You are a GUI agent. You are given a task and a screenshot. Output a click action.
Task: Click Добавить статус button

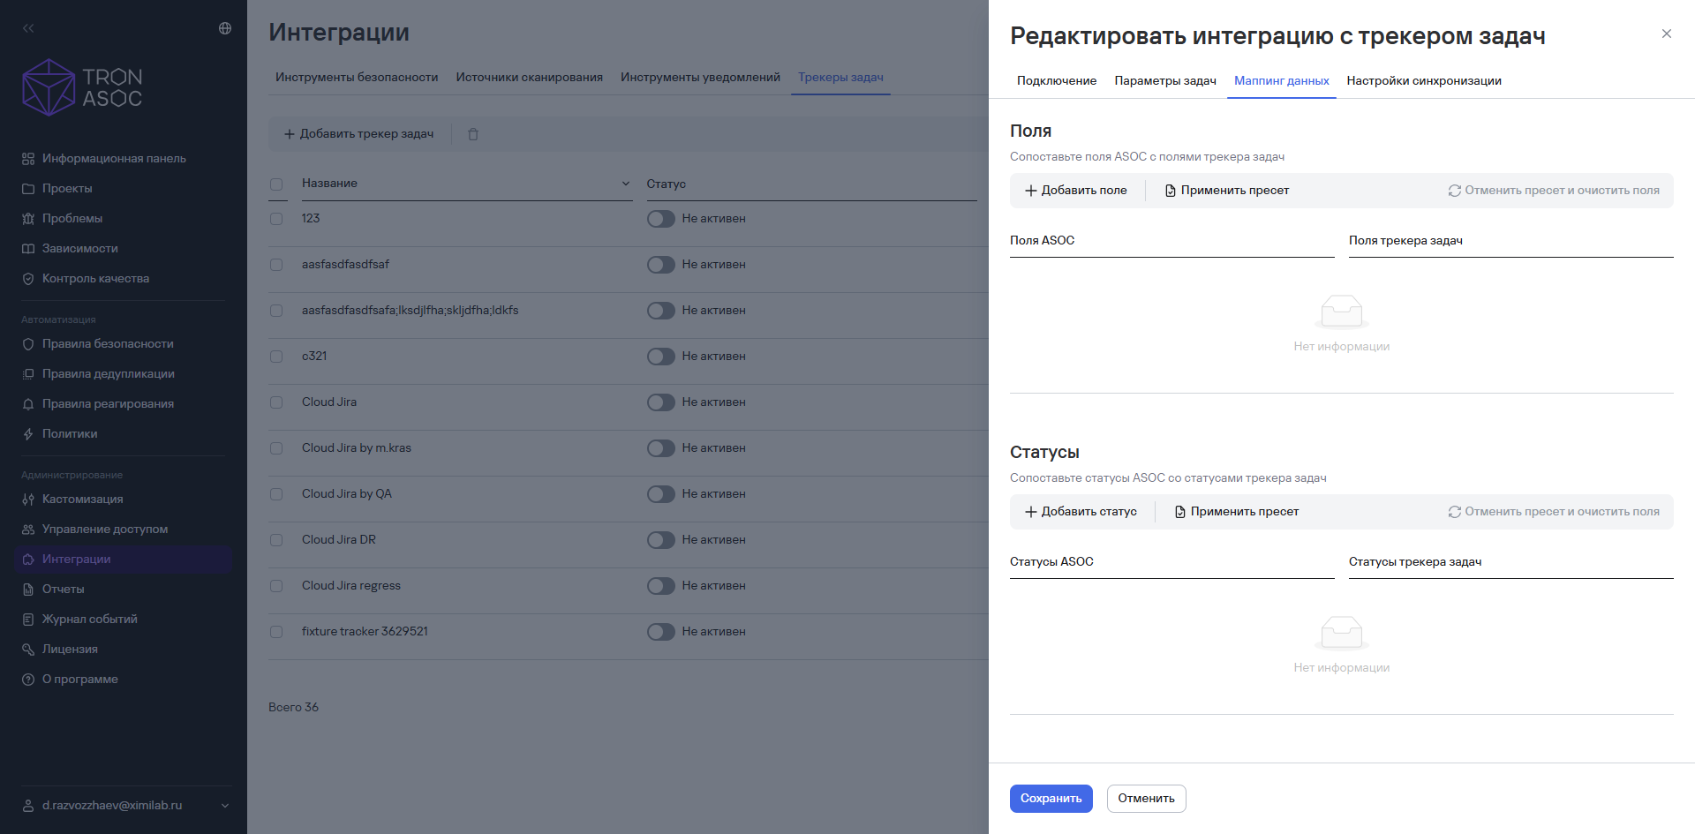[x=1081, y=512]
